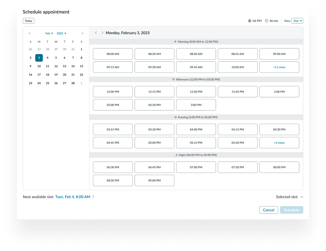Image resolution: width=326 pixels, height=251 pixels.
Task: Click the sun icon on Morning section header
Action: pos(175,42)
